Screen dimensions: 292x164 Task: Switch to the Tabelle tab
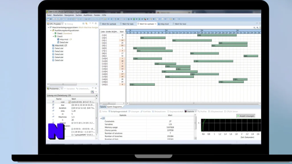coord(103,107)
